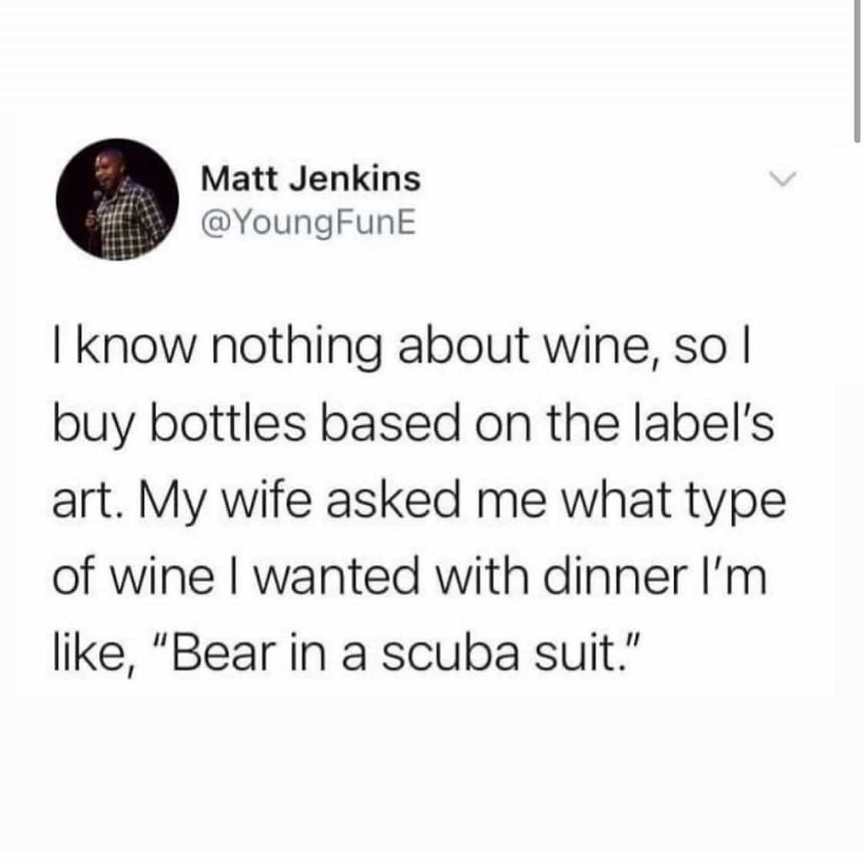Image resolution: width=865 pixels, height=865 pixels.
Task: Click the word "nothing" in the tweet
Action: click(x=297, y=350)
